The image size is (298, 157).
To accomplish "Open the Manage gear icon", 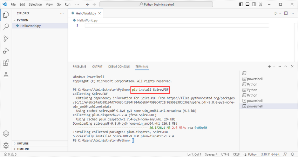I will (6, 145).
